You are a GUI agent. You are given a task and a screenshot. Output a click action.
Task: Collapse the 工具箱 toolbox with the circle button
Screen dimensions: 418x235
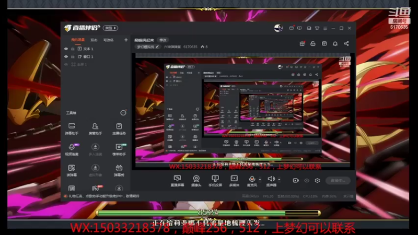tap(123, 113)
